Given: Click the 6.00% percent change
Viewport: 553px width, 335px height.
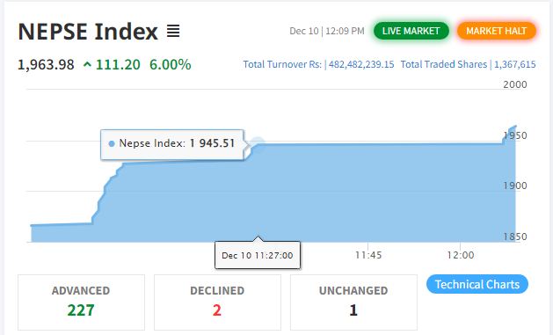Looking at the screenshot, I should (171, 65).
